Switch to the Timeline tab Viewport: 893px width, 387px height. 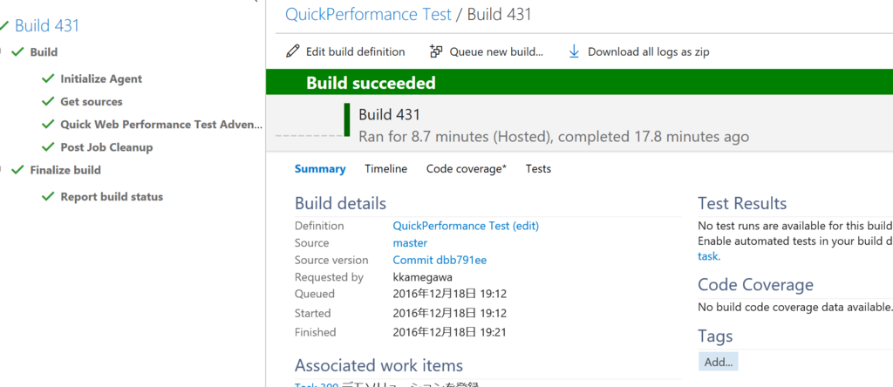tap(386, 168)
